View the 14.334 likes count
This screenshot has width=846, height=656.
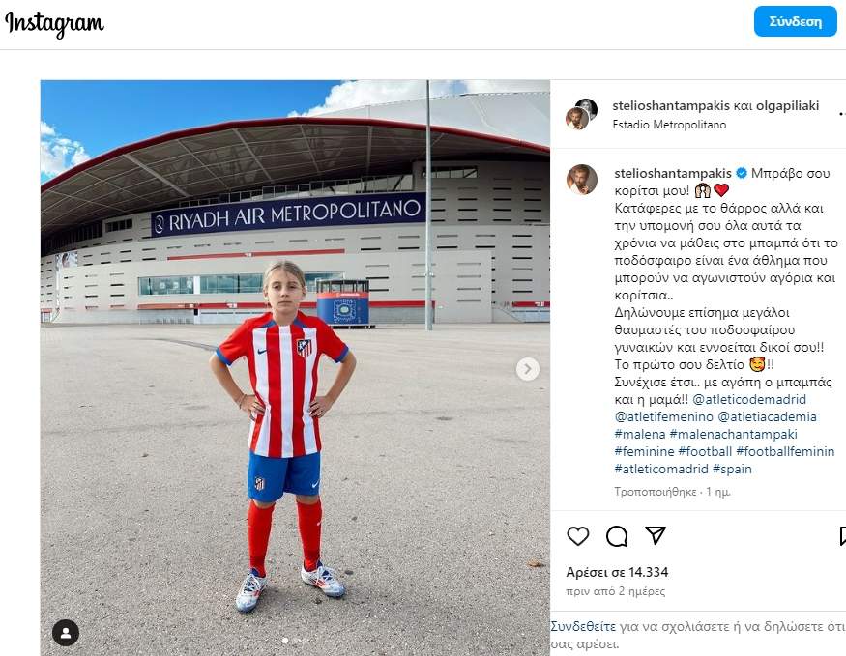click(x=617, y=572)
